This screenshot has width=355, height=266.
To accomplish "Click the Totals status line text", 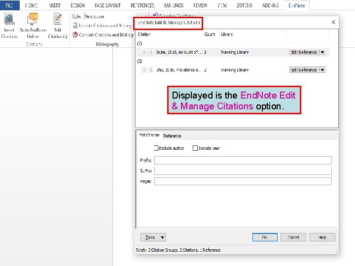I will point(178,250).
